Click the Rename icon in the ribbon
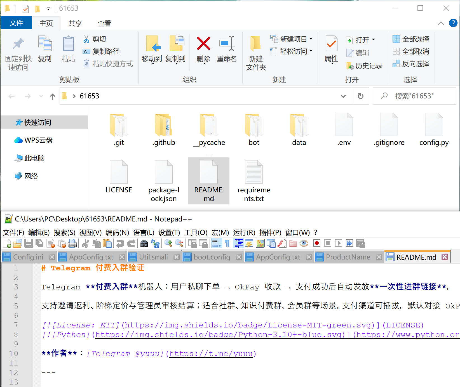Screen dimensions: 460x387 [227, 49]
